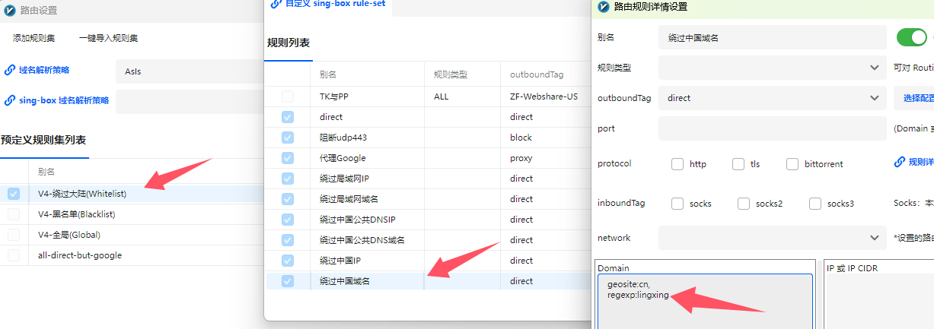Check the http protocol checkbox

point(677,164)
